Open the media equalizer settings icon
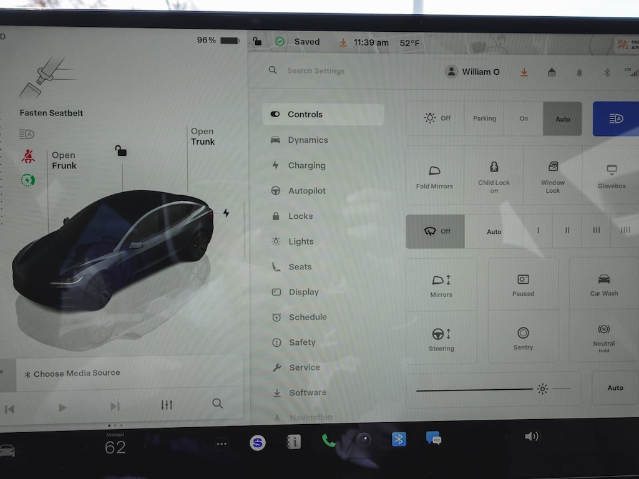The height and width of the screenshot is (479, 639). click(x=167, y=405)
